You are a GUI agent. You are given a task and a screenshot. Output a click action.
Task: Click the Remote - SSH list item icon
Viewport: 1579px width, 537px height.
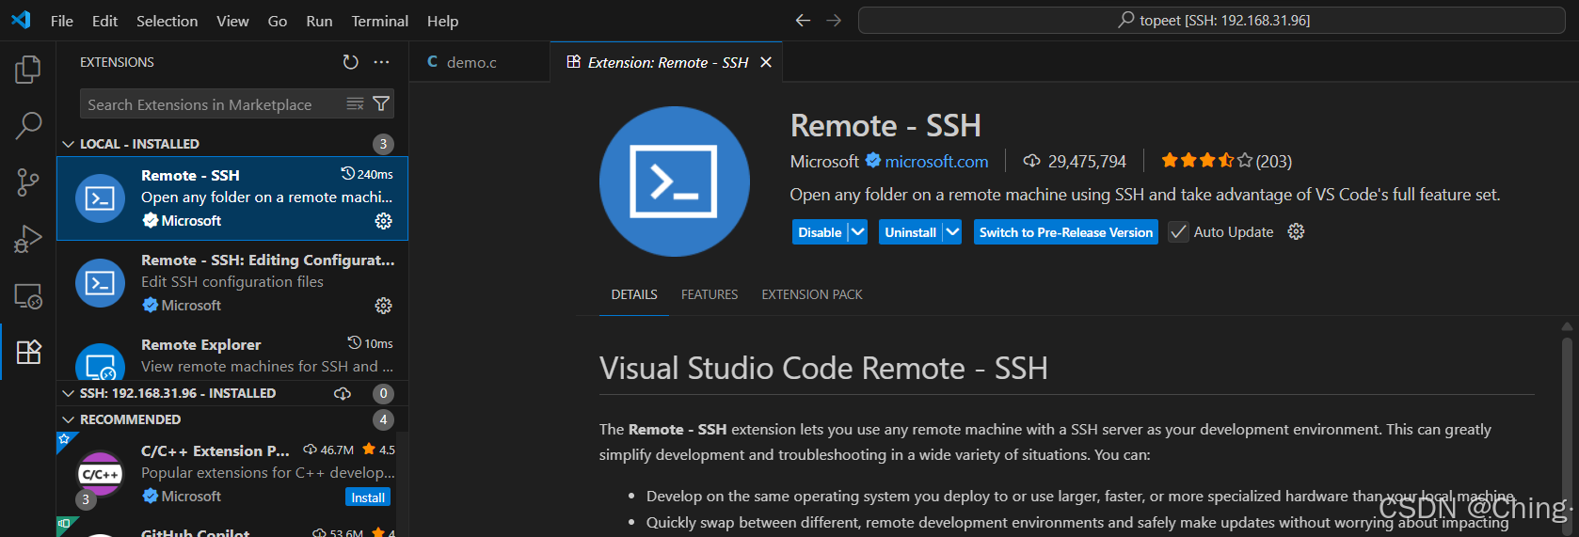click(x=100, y=198)
